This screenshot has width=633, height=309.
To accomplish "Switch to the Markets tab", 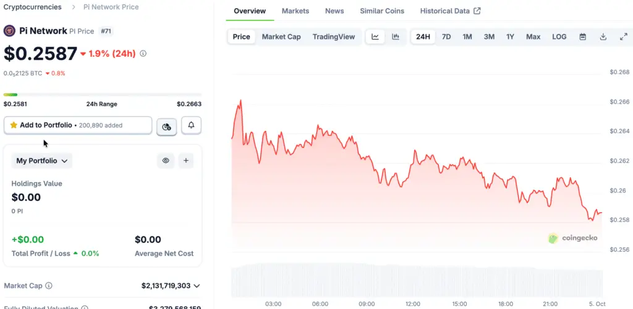I will 295,11.
